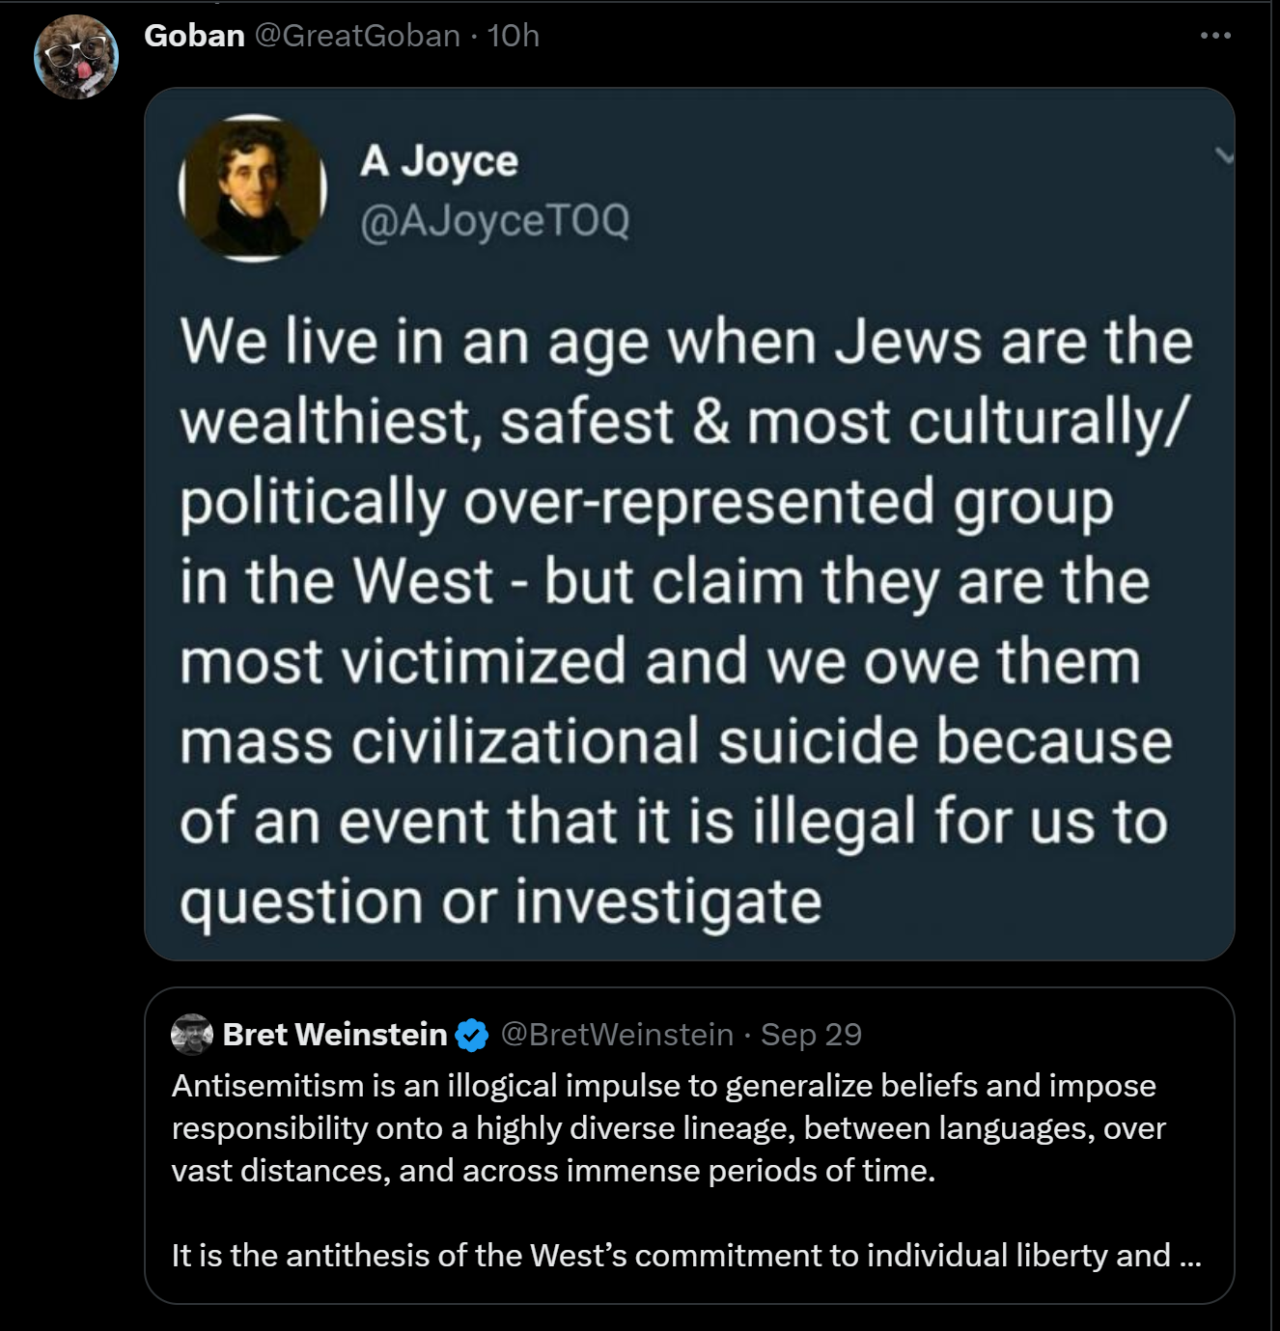This screenshot has width=1280, height=1331.
Task: Click the Bret Weinstein display name
Action: [335, 1035]
